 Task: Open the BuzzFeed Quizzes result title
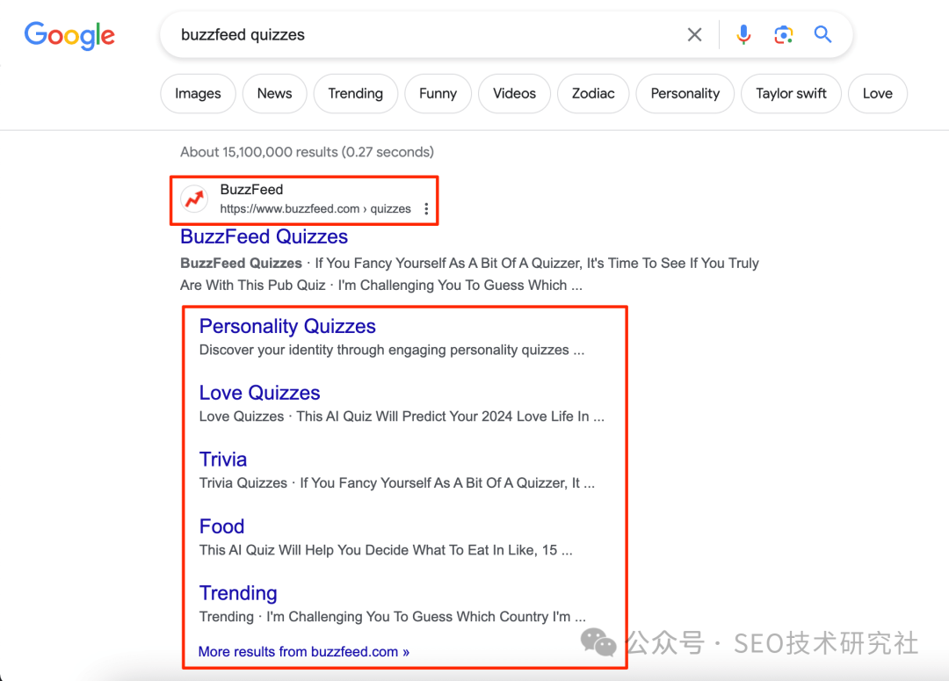coord(264,236)
